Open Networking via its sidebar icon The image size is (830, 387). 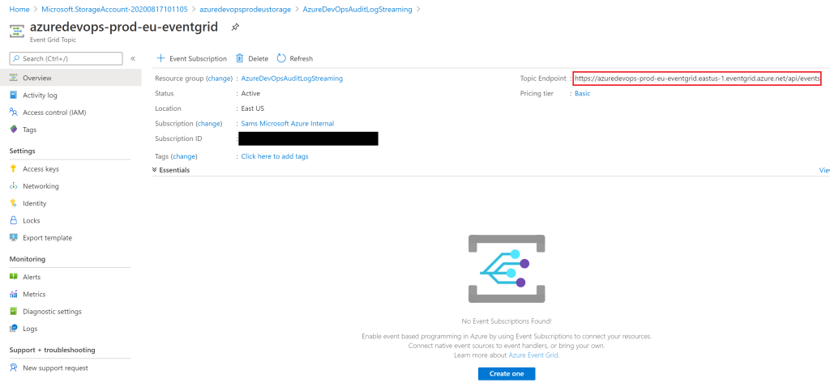pyautogui.click(x=14, y=186)
